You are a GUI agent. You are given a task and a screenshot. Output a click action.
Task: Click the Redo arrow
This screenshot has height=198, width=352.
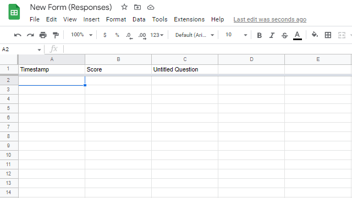click(x=30, y=35)
